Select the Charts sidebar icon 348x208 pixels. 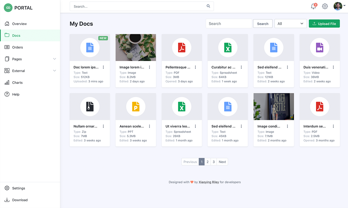pyautogui.click(x=7, y=82)
